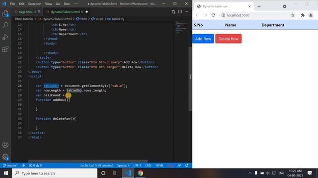Click the compare changes icon in editor toolbar
Image resolution: width=318 pixels, height=178 pixels.
173,12
